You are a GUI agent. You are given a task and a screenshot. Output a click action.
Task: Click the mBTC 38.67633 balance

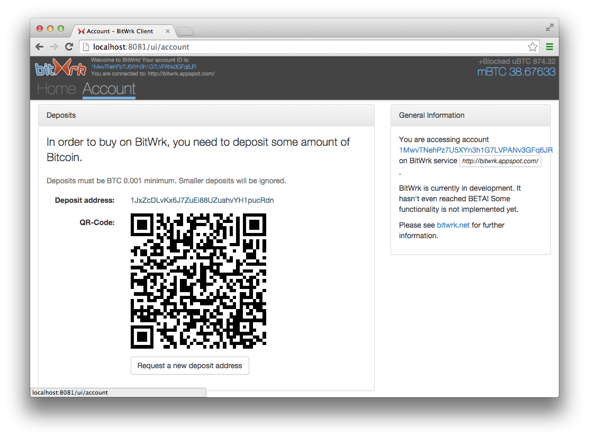[x=516, y=72]
